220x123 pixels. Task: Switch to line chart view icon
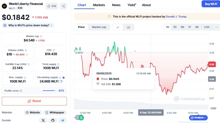[118, 27]
